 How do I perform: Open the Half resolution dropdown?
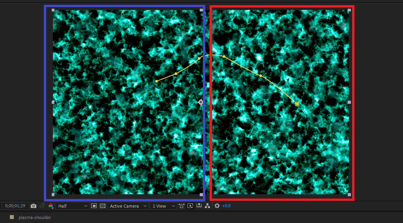73,206
